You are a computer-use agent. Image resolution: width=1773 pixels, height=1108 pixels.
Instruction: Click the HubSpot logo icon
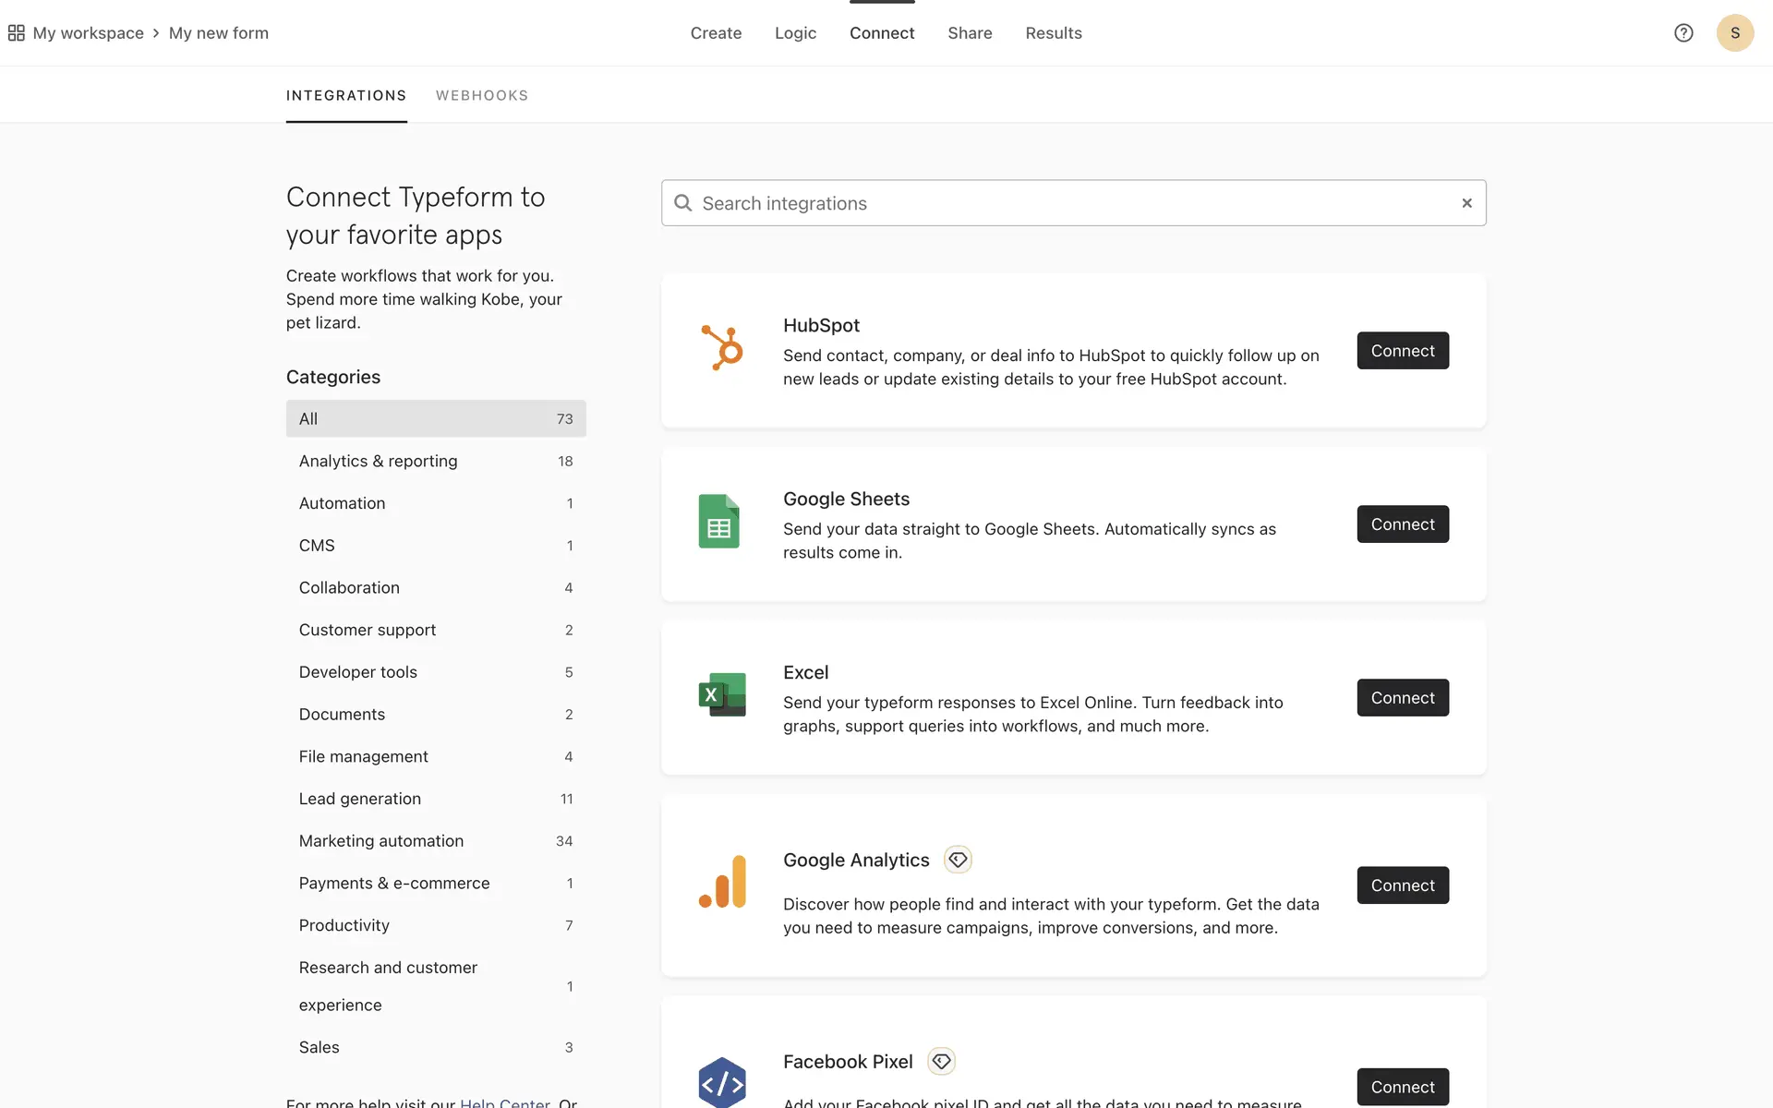click(722, 348)
